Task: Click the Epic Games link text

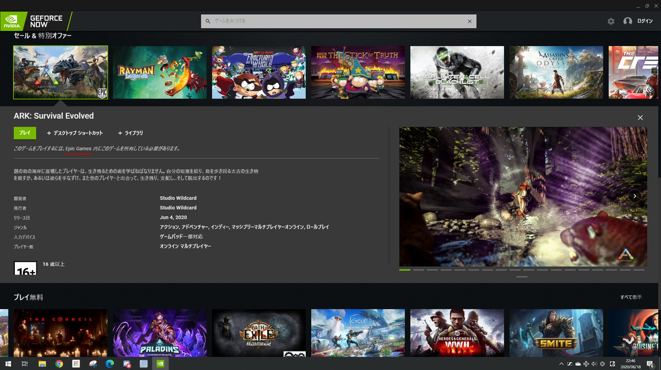Action: [78, 148]
